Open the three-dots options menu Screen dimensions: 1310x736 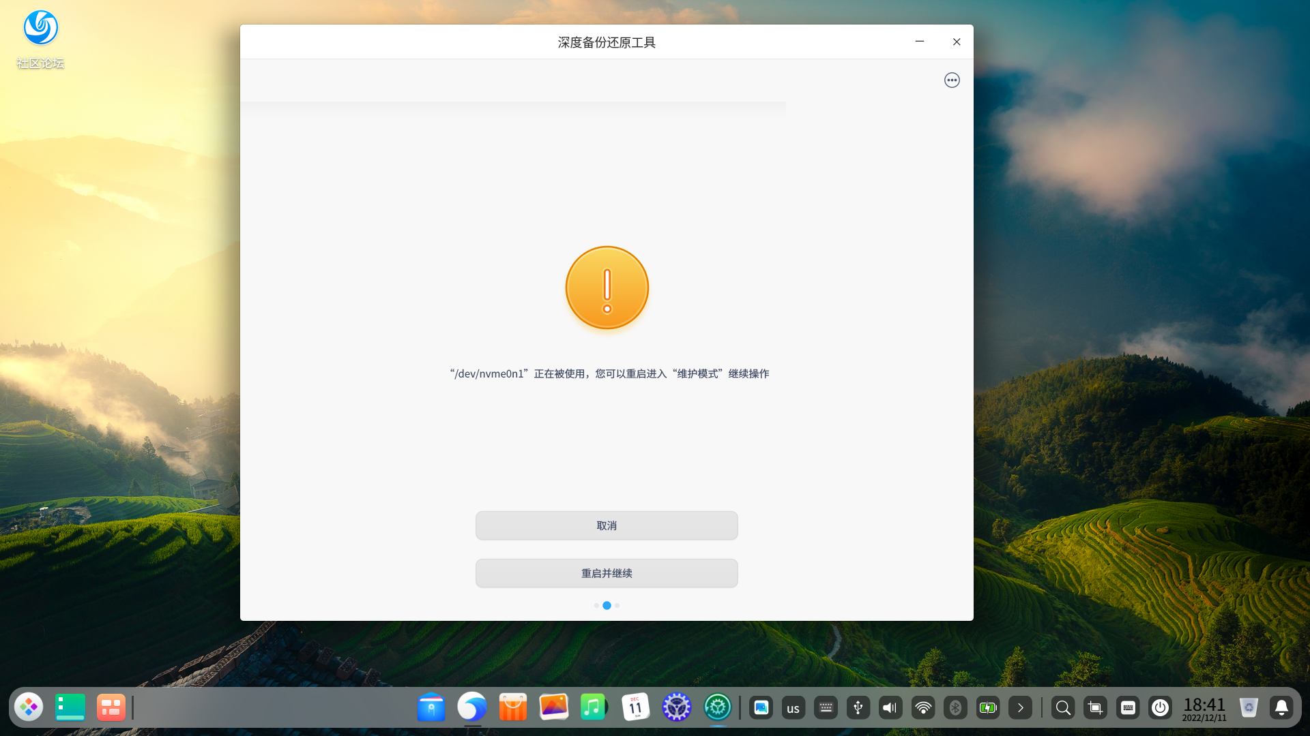(x=952, y=80)
